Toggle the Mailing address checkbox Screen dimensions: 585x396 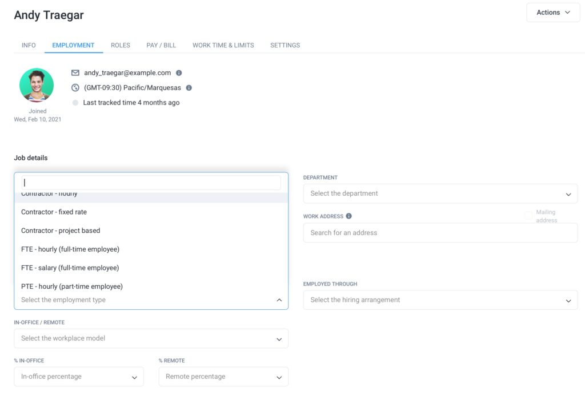pos(528,216)
